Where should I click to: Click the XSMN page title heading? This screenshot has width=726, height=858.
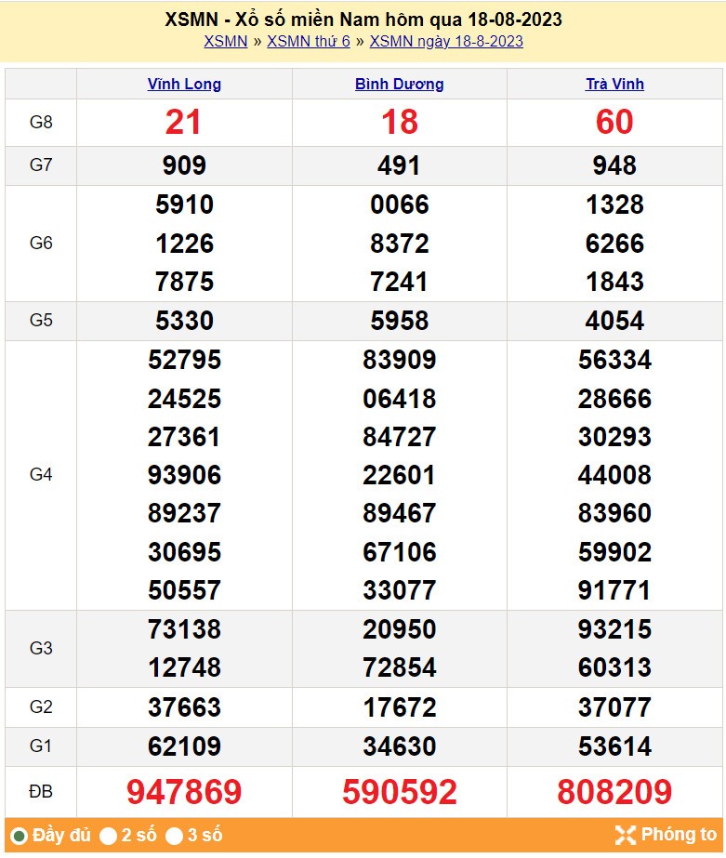coord(363,20)
